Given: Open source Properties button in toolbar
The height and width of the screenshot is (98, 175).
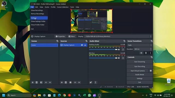Looking at the screenshot, I should click(60, 36).
